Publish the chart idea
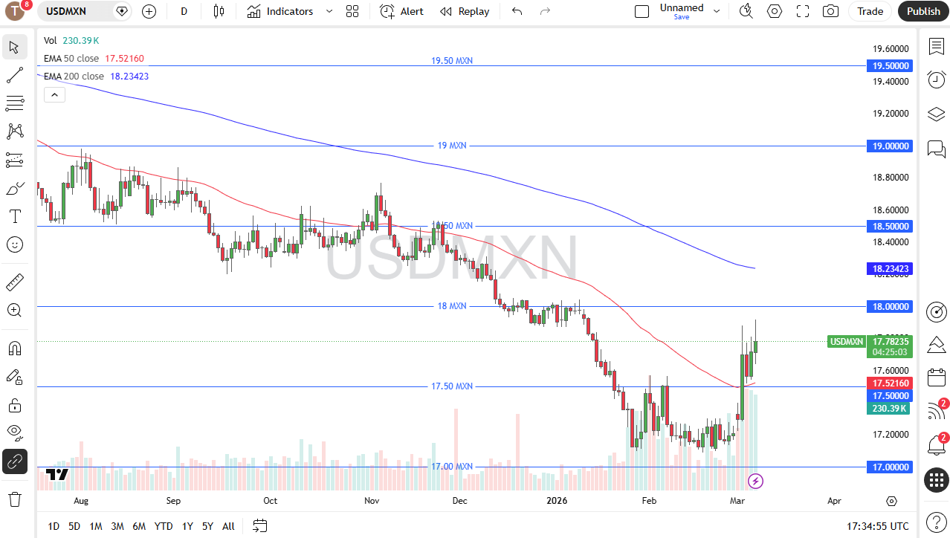The image size is (950, 538). pos(923,11)
